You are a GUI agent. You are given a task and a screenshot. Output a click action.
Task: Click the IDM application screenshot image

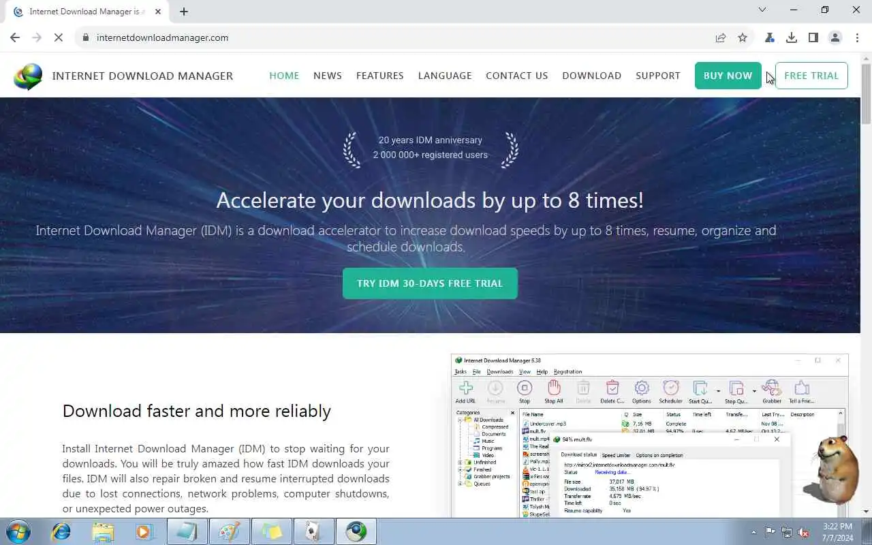[649, 436]
